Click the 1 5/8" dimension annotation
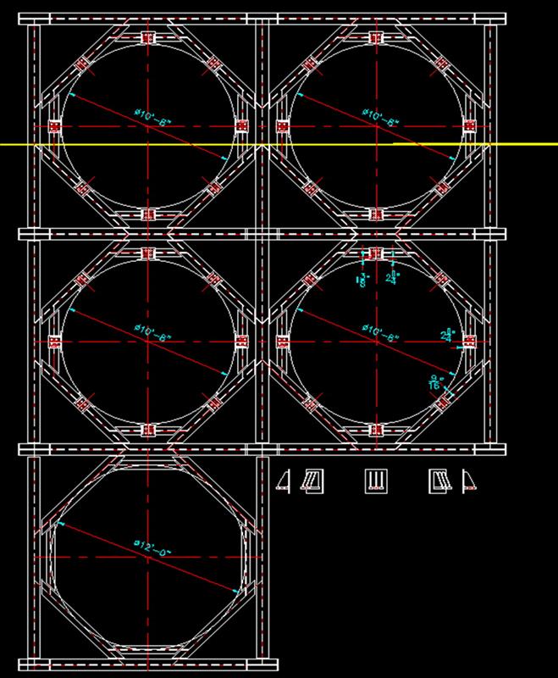 click(362, 279)
